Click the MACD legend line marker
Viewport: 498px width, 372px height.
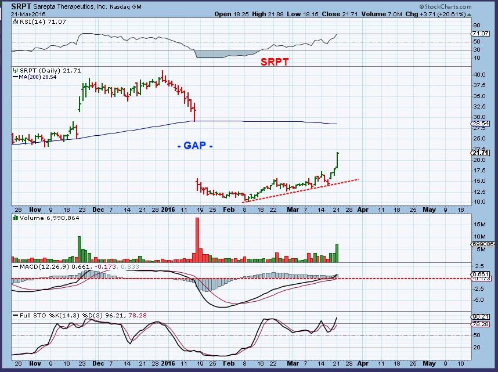(x=15, y=267)
